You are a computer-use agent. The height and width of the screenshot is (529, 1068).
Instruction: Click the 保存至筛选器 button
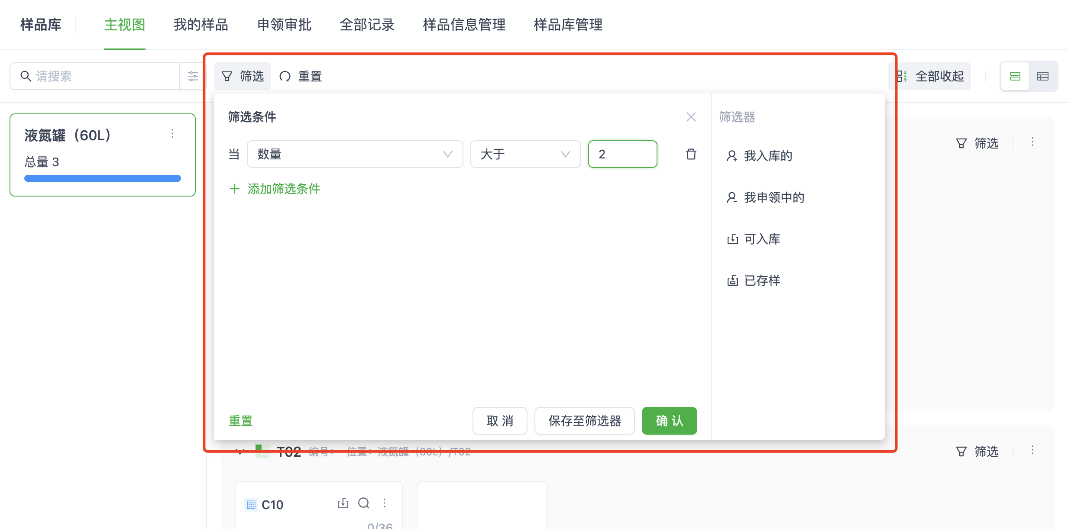[584, 420]
